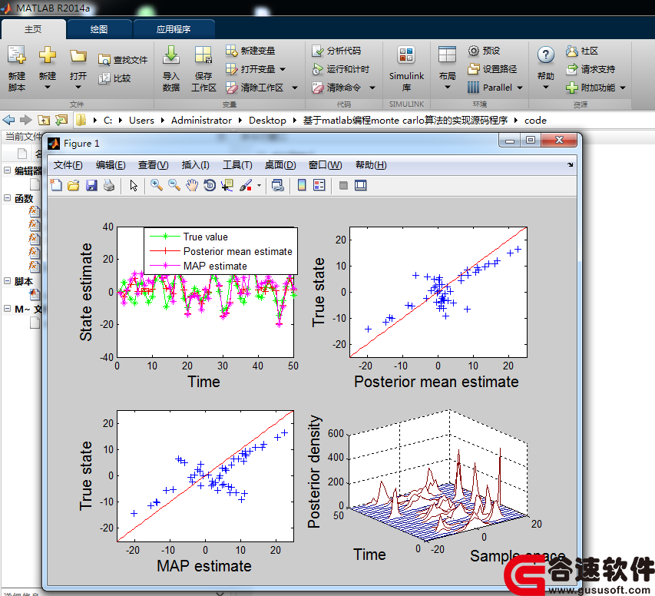Open the 编辑(E) menu in Figure 1
Viewport: 655px width, 596px height.
pyautogui.click(x=111, y=165)
